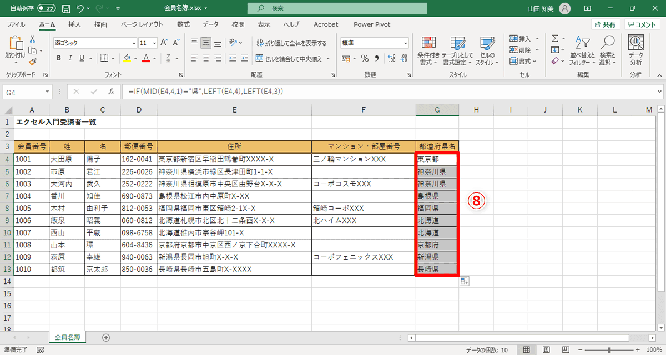Apply the percent style % icon
Screen dimensions: 666x355
pyautogui.click(x=365, y=57)
